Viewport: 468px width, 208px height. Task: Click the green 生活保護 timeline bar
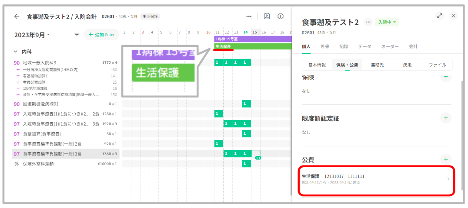253,46
